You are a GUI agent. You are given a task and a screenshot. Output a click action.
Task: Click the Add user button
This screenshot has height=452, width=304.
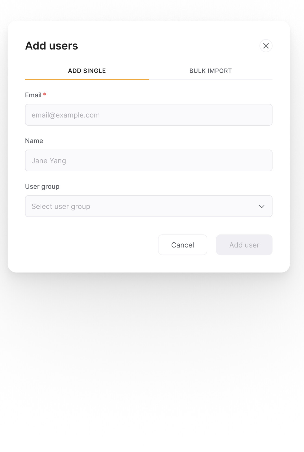click(244, 245)
